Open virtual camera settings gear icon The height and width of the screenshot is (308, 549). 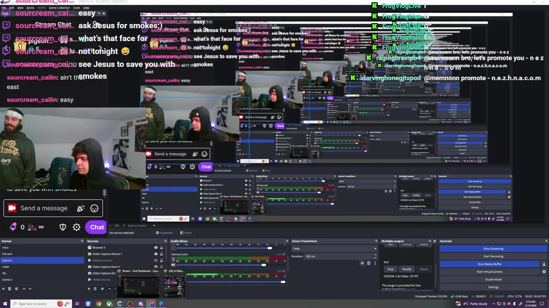544,272
